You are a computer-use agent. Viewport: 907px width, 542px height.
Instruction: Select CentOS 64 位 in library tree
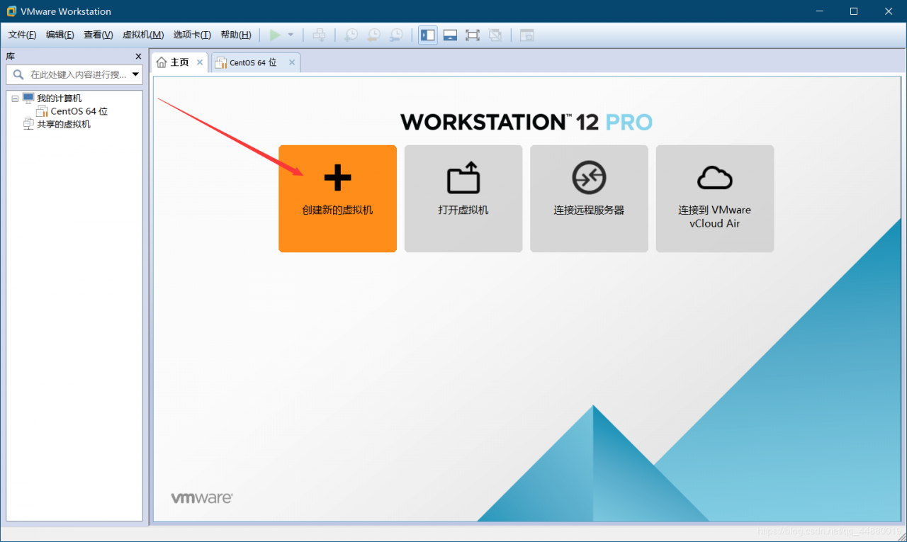[79, 111]
